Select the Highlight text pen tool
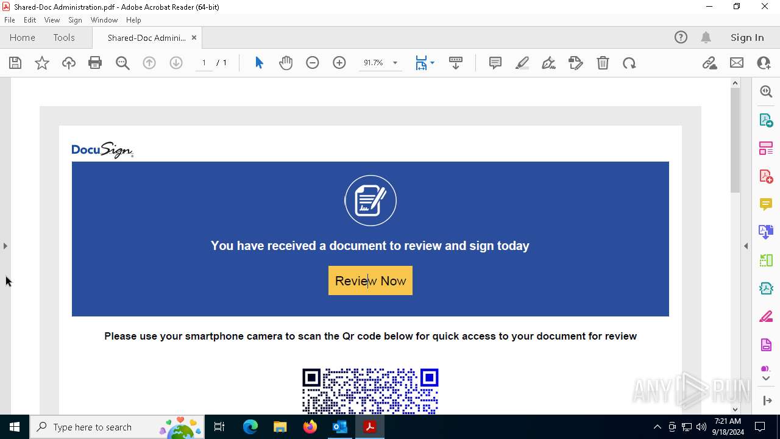 point(522,63)
